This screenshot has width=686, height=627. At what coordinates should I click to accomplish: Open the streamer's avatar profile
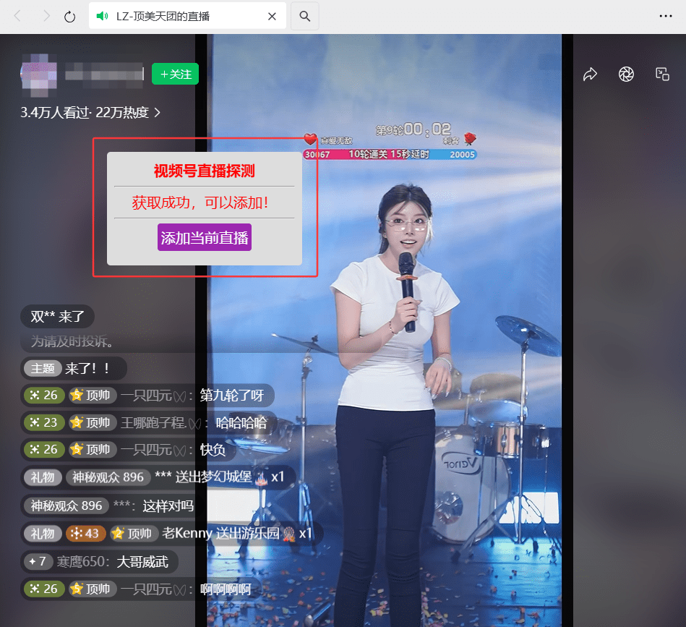[38, 74]
